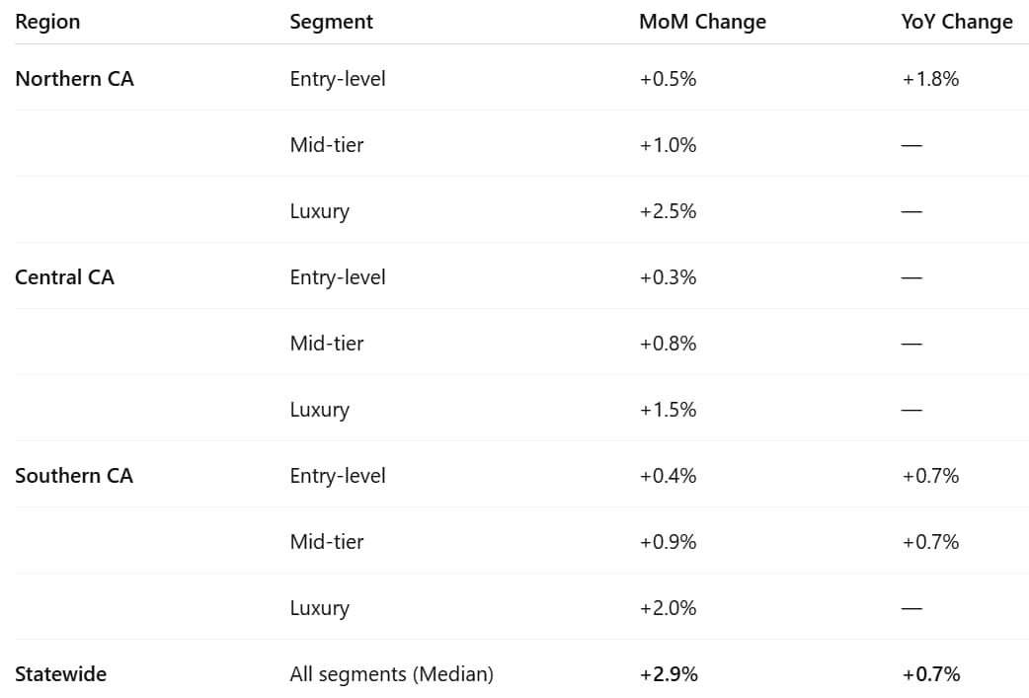The width and height of the screenshot is (1029, 698).
Task: Select the Statewide row label
Action: pos(60,674)
